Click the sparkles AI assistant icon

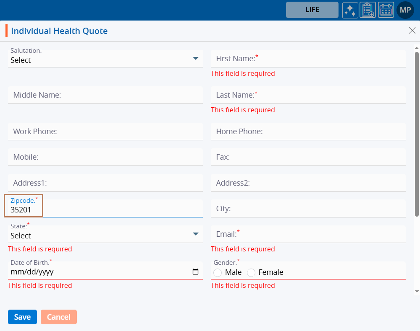[x=350, y=10]
